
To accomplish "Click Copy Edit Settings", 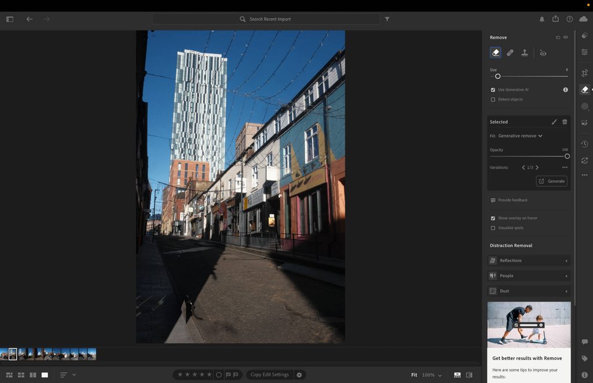I will (x=269, y=375).
